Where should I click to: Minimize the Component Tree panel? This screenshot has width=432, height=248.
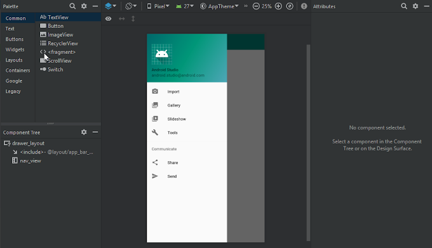click(95, 133)
